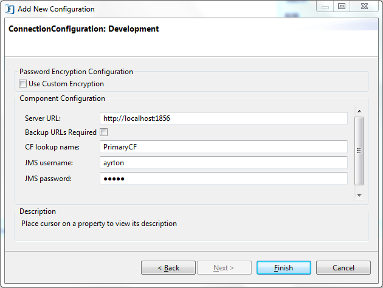Viewport: 383px width, 288px height.
Task: Click the 'JMS username:' label
Action: pyautogui.click(x=49, y=163)
